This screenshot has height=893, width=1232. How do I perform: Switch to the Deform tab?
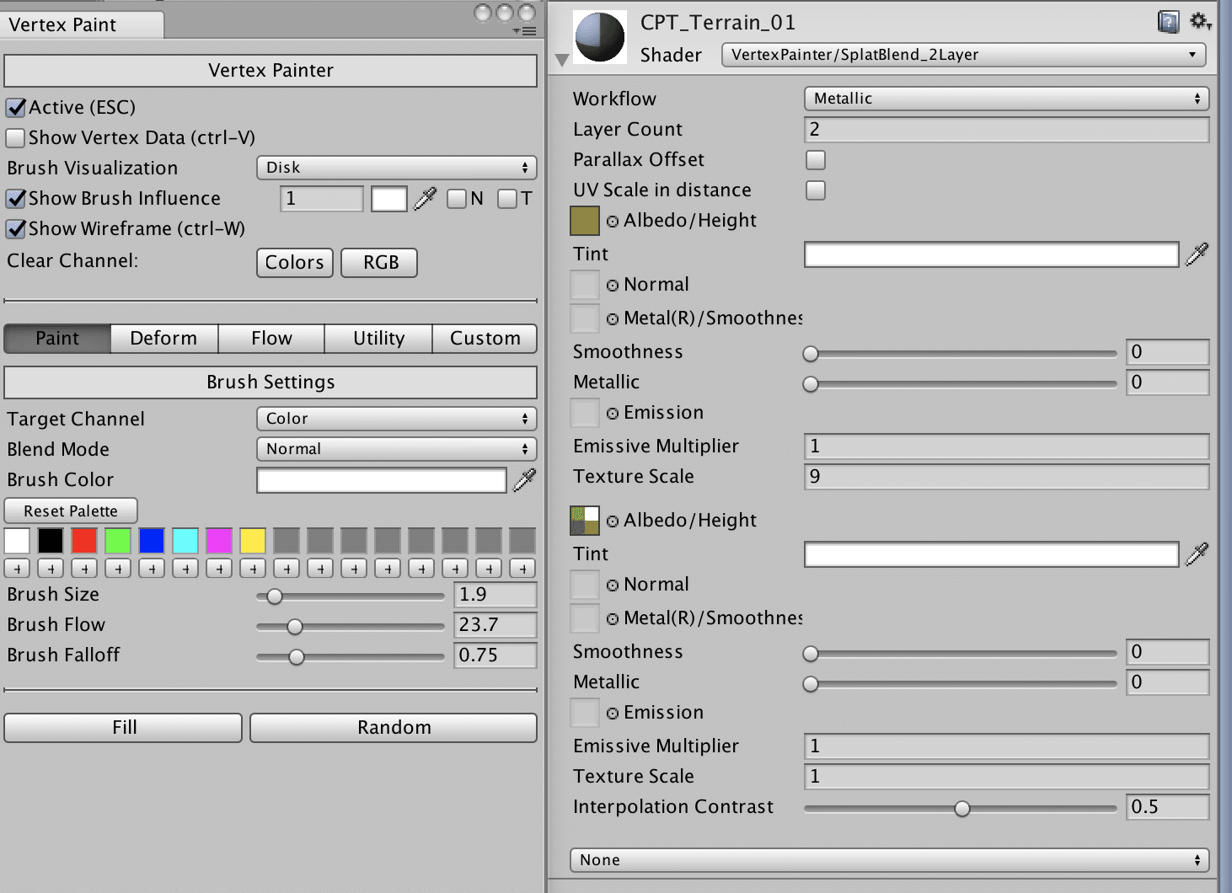coord(163,339)
